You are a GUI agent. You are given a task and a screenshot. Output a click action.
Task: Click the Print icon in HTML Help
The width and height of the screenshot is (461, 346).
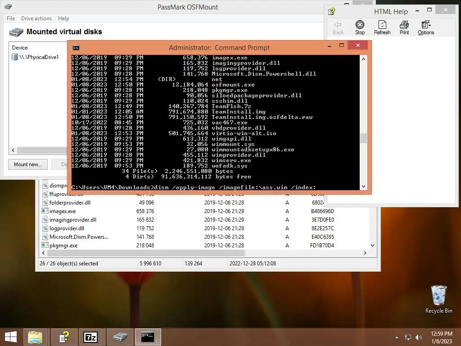(x=404, y=24)
